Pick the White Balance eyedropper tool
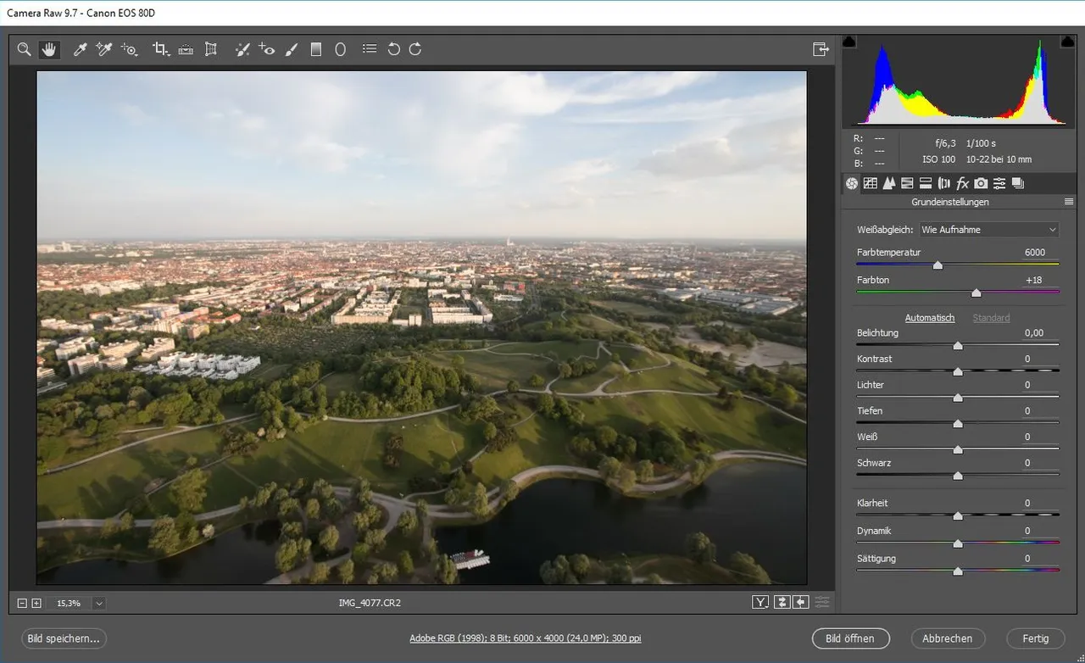 (80, 49)
